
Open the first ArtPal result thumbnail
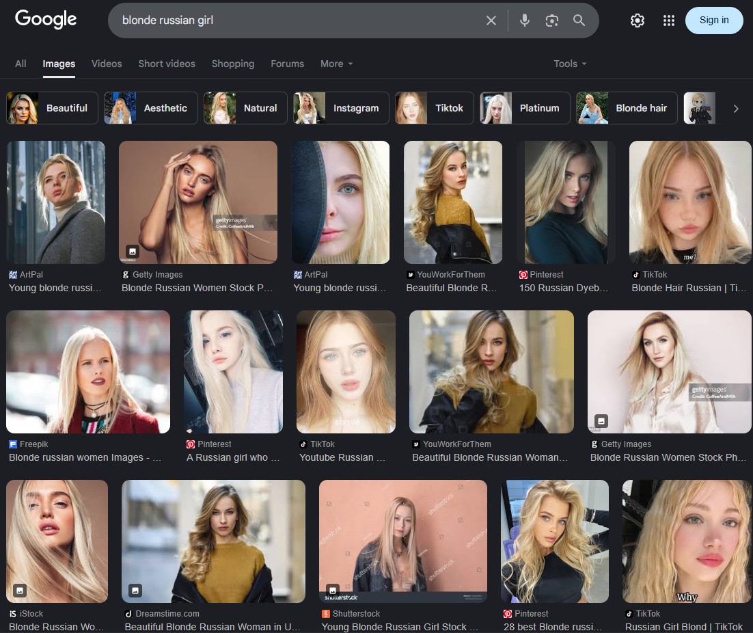pos(56,202)
